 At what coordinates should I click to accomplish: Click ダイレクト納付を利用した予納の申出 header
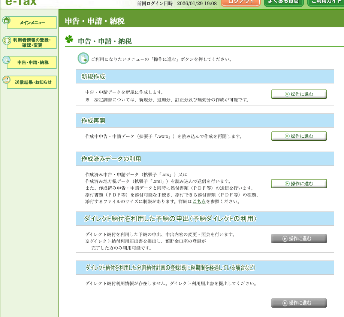click(x=205, y=219)
